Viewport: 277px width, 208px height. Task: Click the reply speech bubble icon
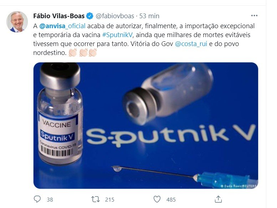37,199
